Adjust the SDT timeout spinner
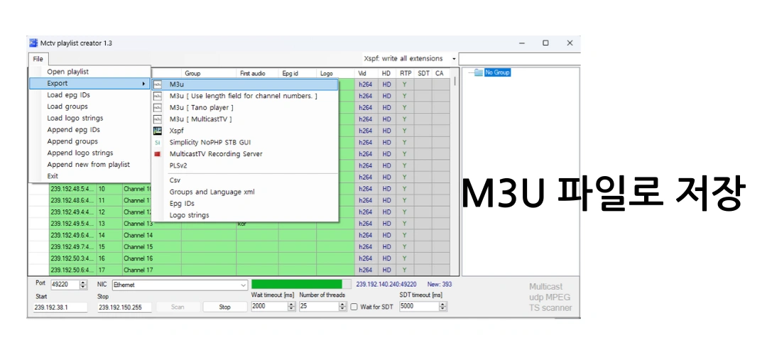The image size is (767, 355). (443, 307)
